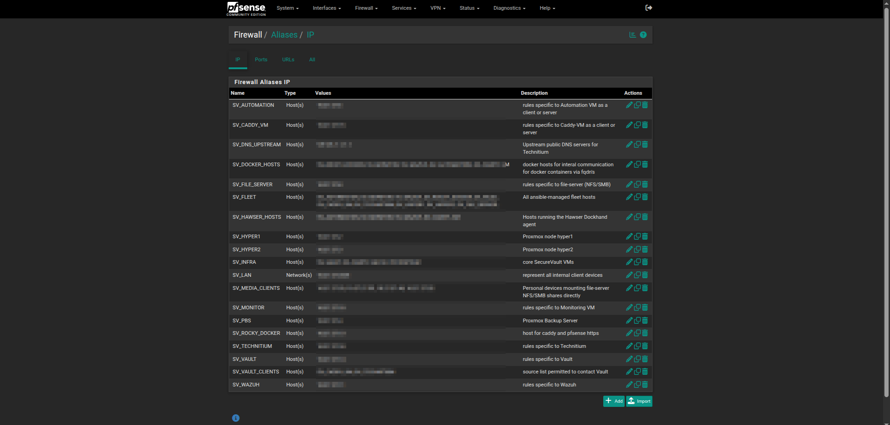Click 'All ansible-managed fleet hosts' description
Screen dimensions: 890x425
559,197
